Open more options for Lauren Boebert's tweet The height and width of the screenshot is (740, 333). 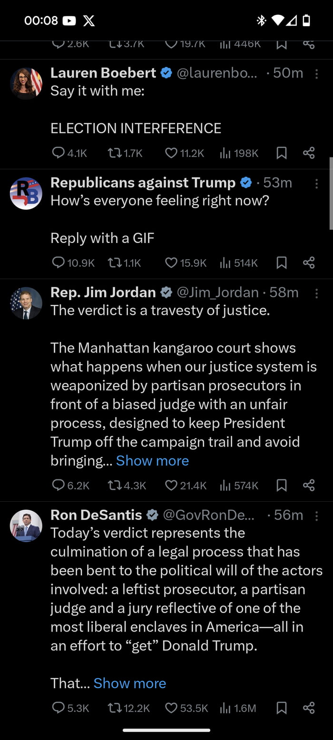pyautogui.click(x=316, y=74)
